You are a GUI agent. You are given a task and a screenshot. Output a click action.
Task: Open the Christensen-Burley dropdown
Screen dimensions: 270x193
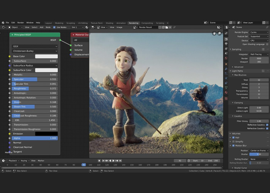(35, 51)
